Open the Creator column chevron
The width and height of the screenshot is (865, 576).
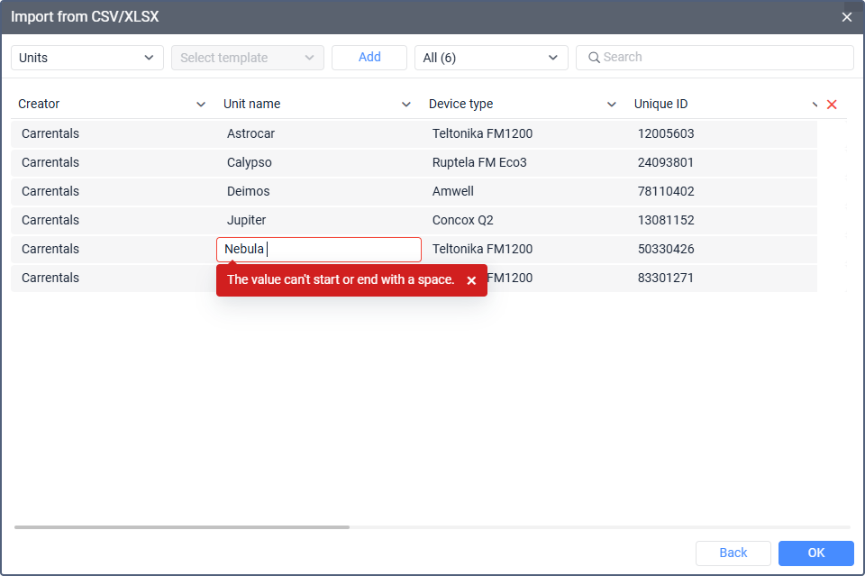(x=201, y=105)
